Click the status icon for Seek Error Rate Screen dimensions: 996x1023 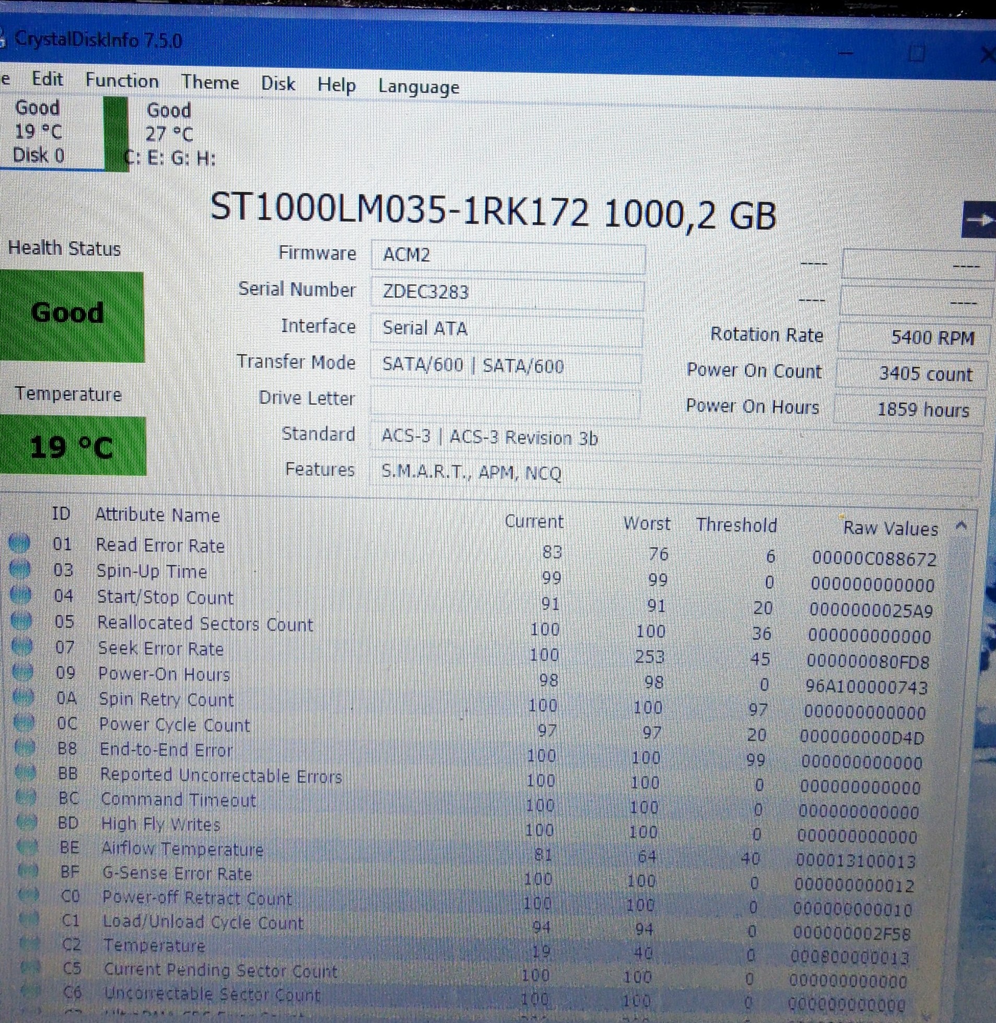click(x=22, y=647)
